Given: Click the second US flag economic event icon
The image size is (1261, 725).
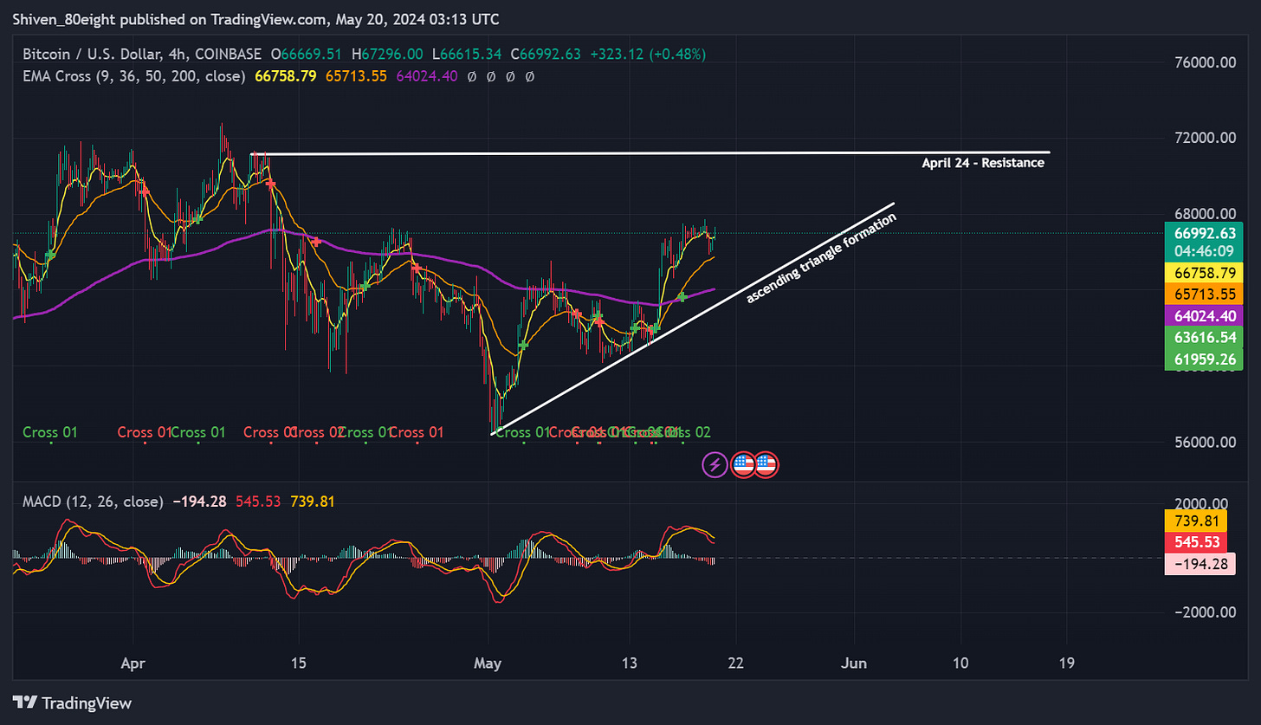Looking at the screenshot, I should pos(766,465).
